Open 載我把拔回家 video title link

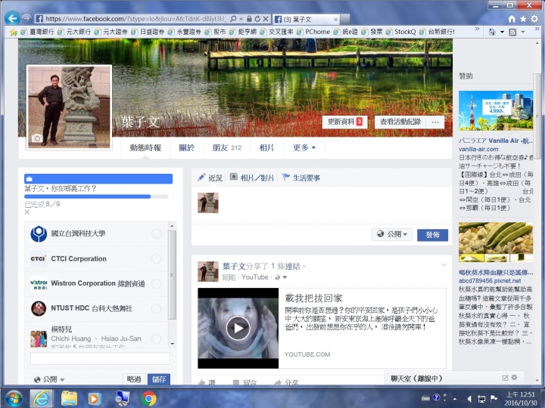313,298
